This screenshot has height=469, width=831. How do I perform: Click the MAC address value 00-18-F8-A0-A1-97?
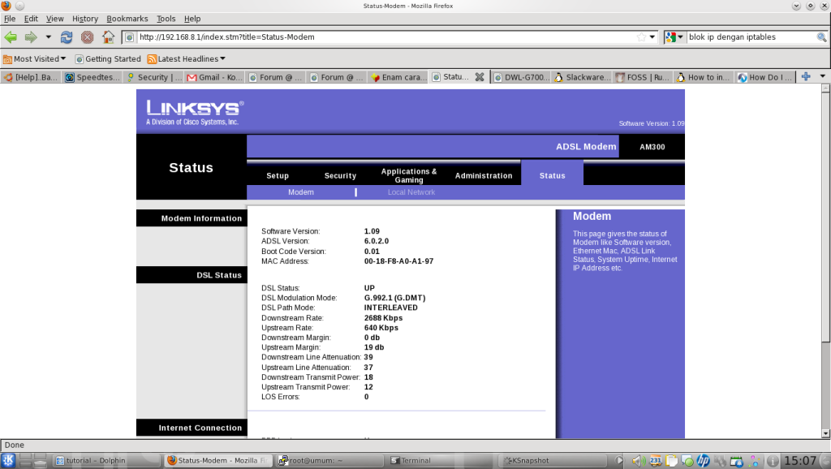coord(398,261)
